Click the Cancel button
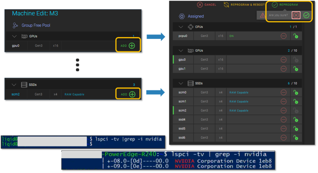The width and height of the screenshot is (318, 173). (207, 5)
